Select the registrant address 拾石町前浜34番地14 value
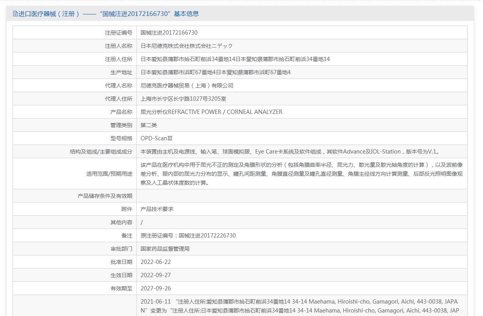The height and width of the screenshot is (316, 483). tap(235, 59)
